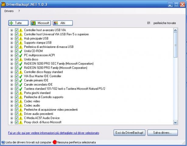Viewport: 187px width, 146px height.
Task: Click the driver list scroll down arrow
Action: coord(175,122)
